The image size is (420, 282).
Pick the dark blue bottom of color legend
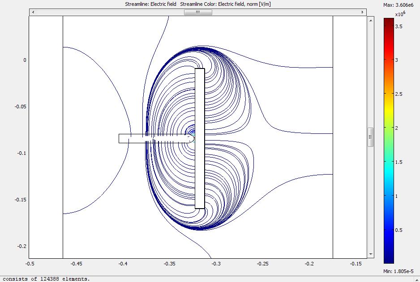click(x=389, y=261)
